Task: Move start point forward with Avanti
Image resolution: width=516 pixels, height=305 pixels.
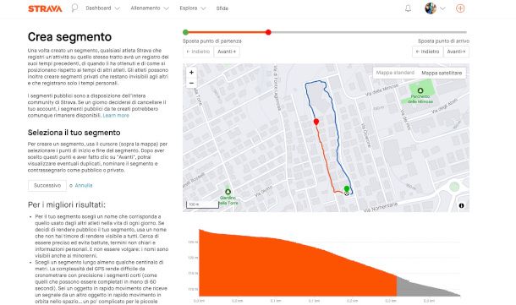Action: pyautogui.click(x=227, y=52)
